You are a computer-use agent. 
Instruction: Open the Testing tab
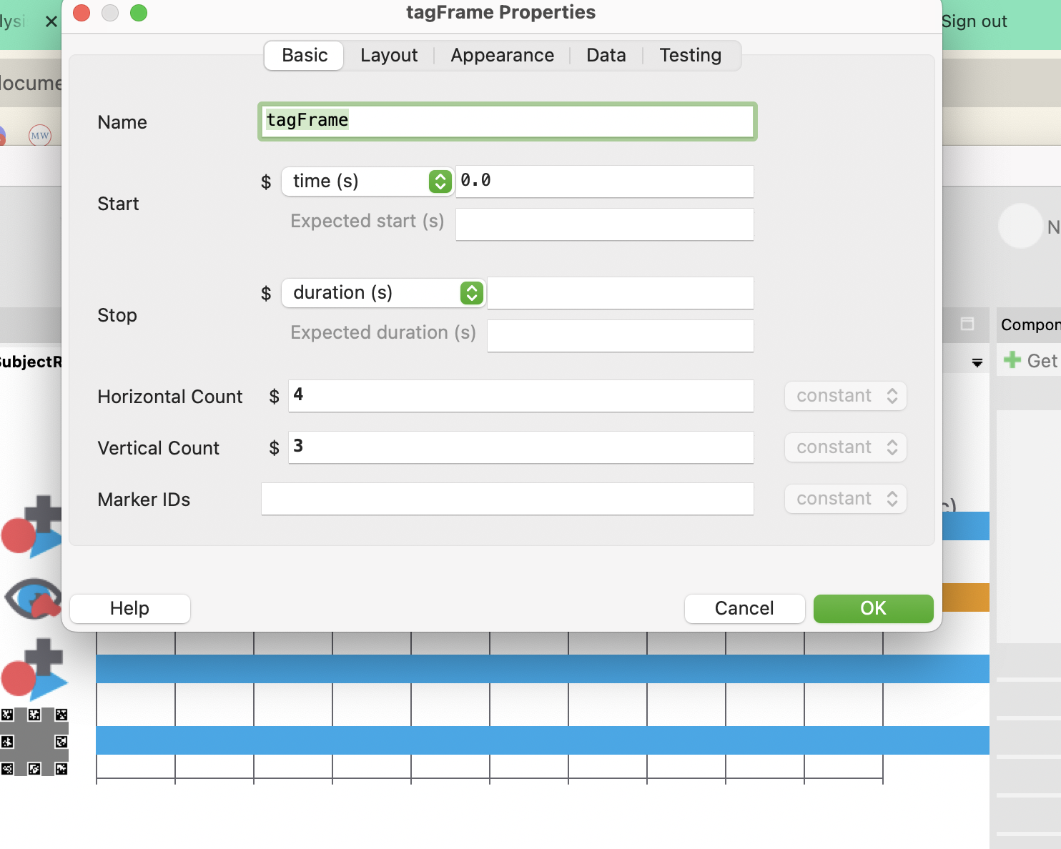coord(690,56)
